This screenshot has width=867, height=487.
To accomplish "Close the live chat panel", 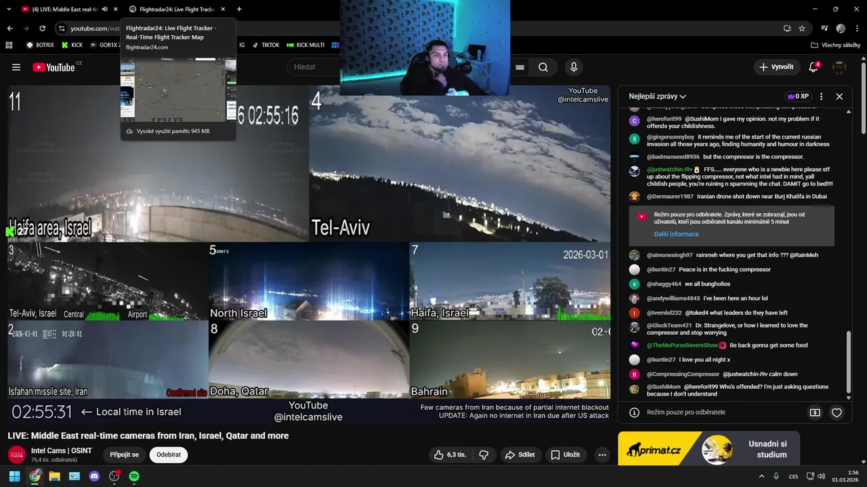I will [x=839, y=97].
